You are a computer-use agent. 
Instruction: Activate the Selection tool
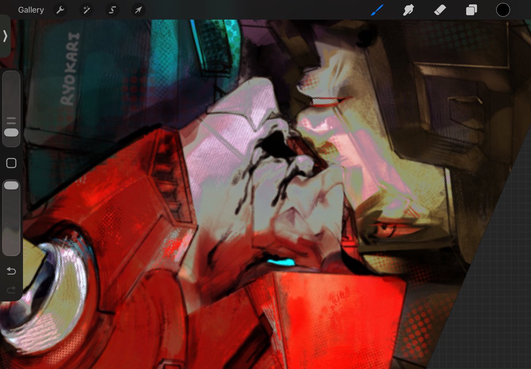point(112,10)
